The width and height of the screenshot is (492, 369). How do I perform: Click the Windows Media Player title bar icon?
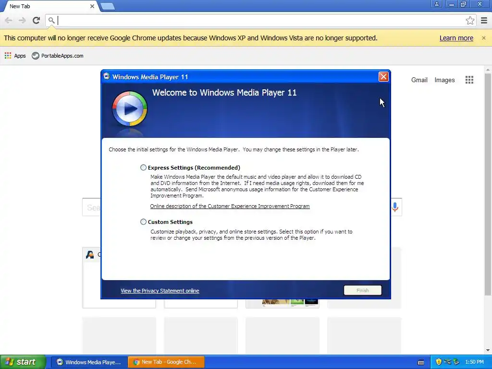(106, 76)
